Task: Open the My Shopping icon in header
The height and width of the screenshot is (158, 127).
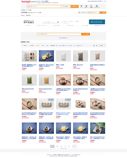Action: click(x=97, y=6)
